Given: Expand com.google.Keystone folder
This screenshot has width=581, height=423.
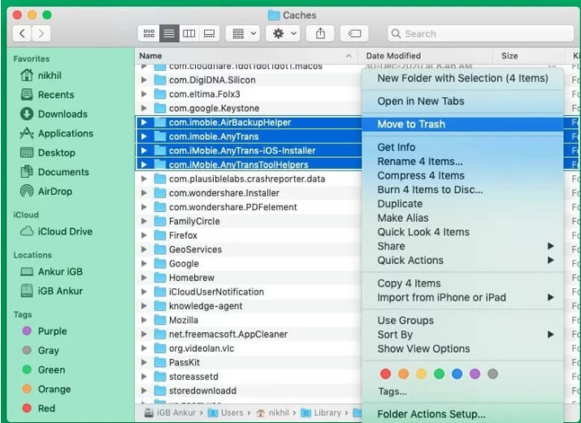Looking at the screenshot, I should [x=144, y=108].
